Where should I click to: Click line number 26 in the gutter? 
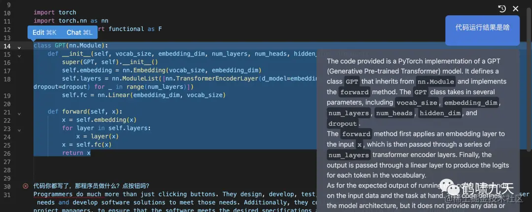point(7,154)
